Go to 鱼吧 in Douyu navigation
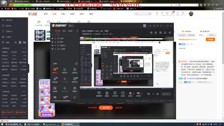The image size is (224, 126). pos(91,14)
